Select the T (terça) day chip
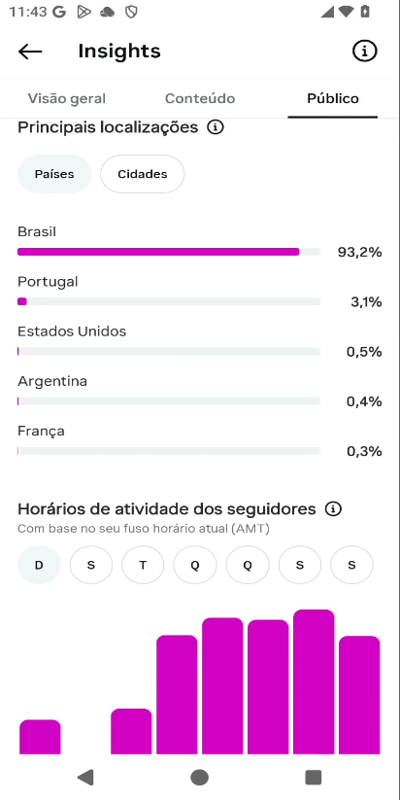The width and height of the screenshot is (400, 800). pos(143,565)
